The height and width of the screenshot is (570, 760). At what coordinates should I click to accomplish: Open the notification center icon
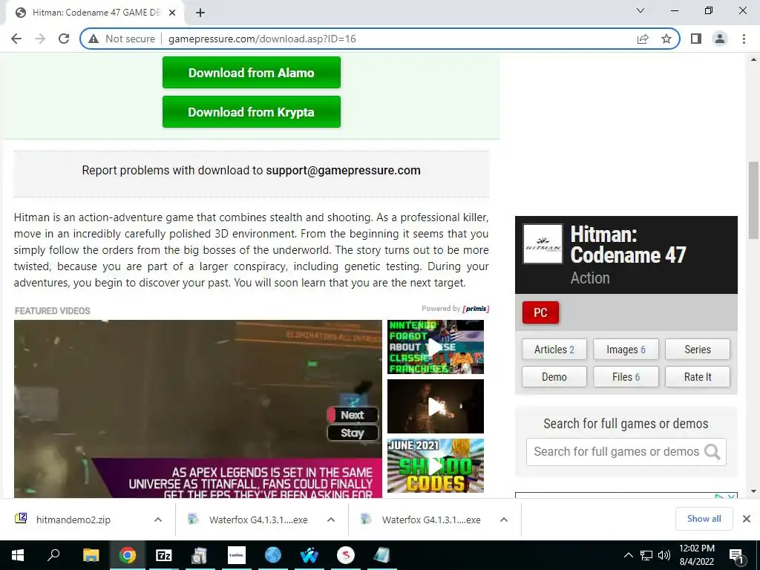point(737,556)
